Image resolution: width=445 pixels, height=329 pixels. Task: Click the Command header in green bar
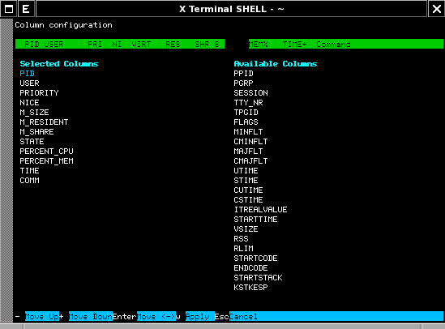point(333,45)
